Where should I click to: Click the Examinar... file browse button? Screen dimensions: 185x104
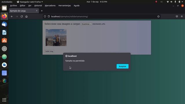click(86, 24)
